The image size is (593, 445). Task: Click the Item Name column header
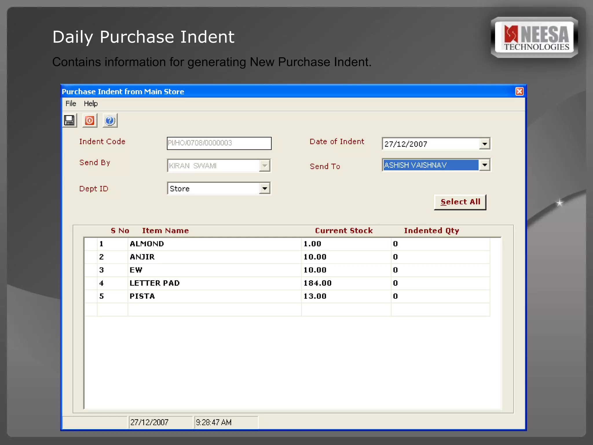pos(165,231)
